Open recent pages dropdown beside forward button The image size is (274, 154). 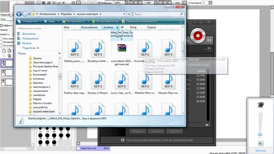coord(30,14)
